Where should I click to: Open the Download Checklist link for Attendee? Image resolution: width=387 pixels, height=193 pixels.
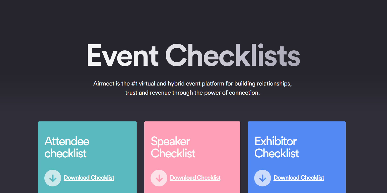click(x=89, y=178)
